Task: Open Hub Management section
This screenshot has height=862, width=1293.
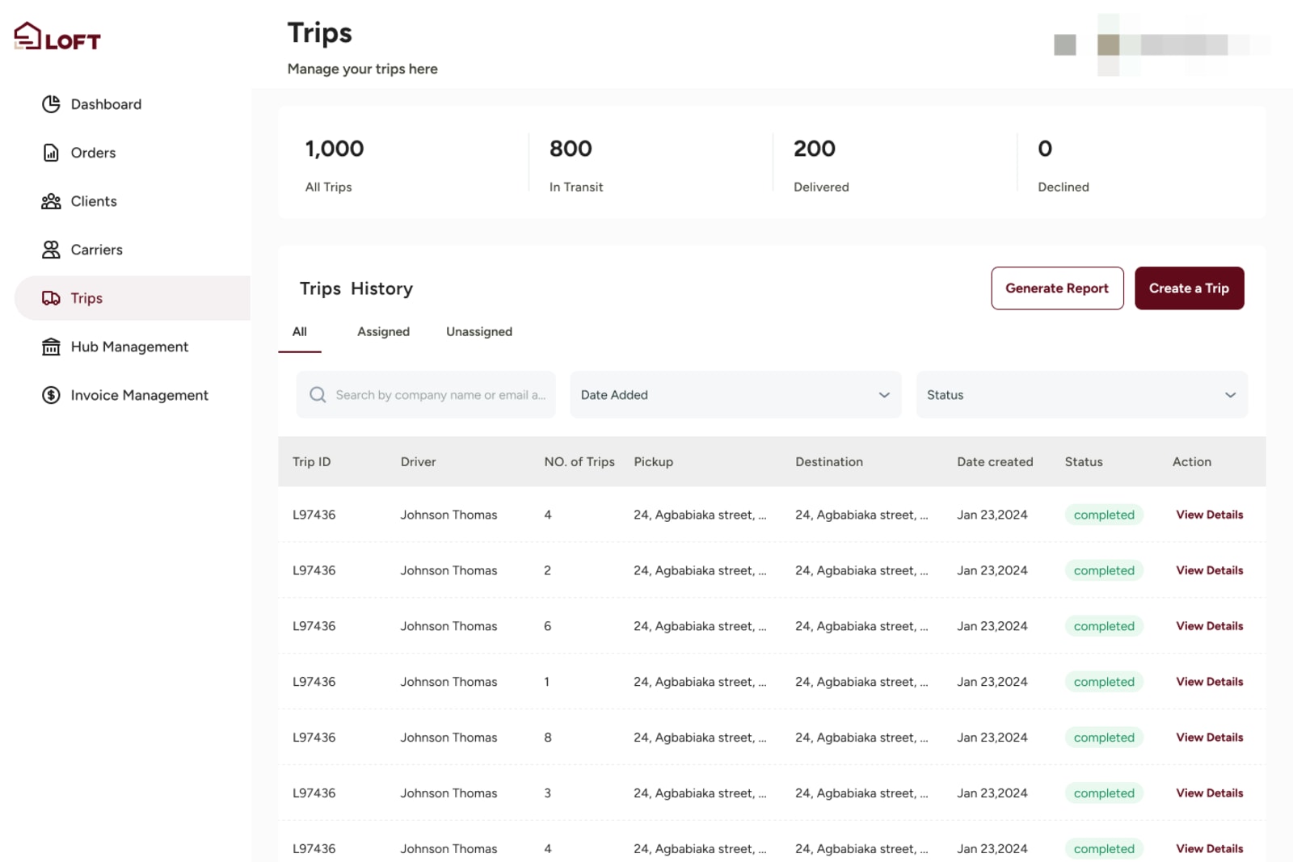Action: point(129,347)
